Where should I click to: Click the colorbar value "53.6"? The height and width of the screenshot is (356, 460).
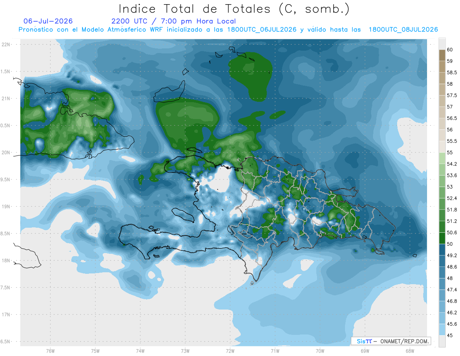click(x=452, y=175)
